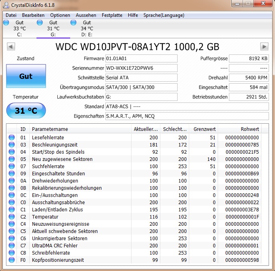Click status icon for Eingeschaltete Stunden
Image resolution: width=275 pixels, height=271 pixels.
coord(12,173)
